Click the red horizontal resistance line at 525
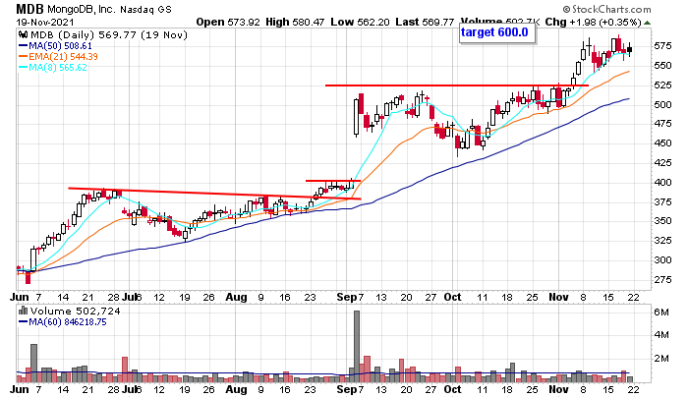 [x=456, y=85]
